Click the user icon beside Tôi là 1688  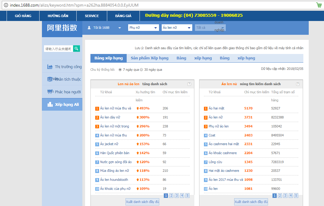pos(89,28)
